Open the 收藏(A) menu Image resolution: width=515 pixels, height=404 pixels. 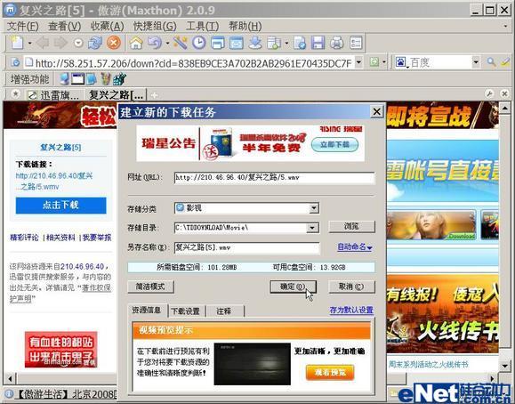(x=107, y=26)
